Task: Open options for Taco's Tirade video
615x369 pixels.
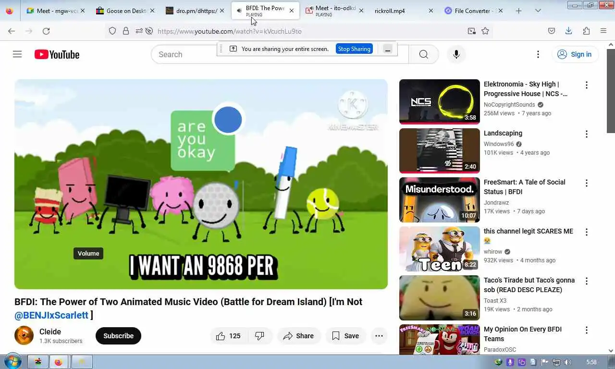Action: [586, 281]
